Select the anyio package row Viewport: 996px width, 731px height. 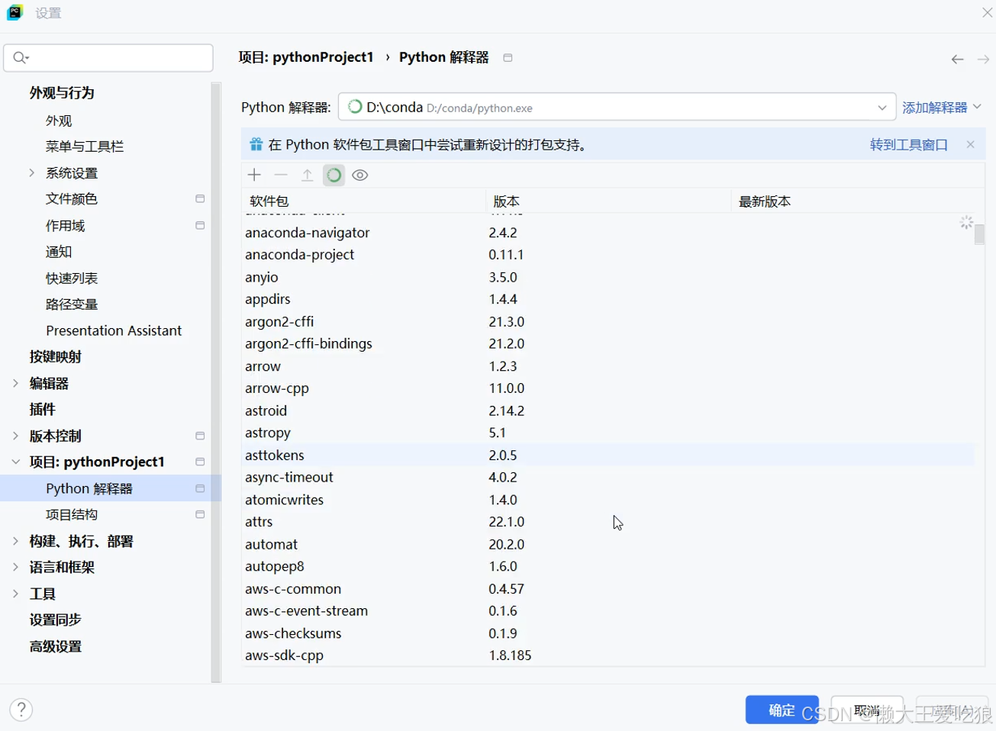pyautogui.click(x=608, y=277)
